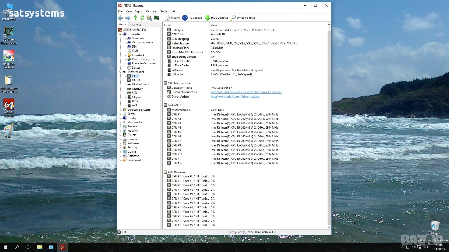Click the BIOS Updates green arrow icon

coord(207,18)
